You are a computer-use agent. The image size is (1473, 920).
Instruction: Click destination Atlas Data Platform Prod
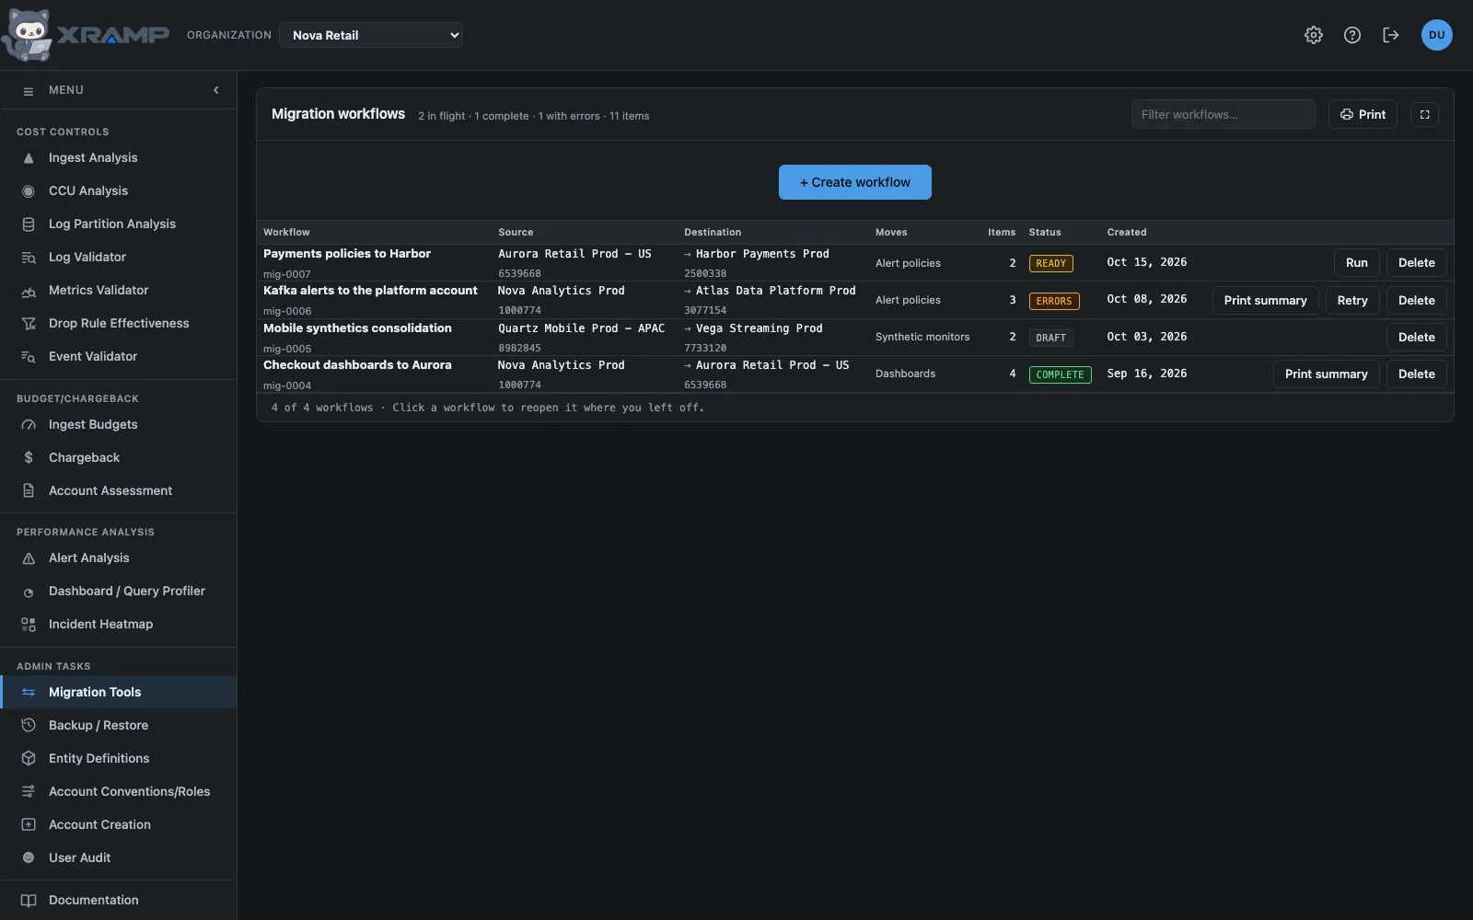[775, 291]
